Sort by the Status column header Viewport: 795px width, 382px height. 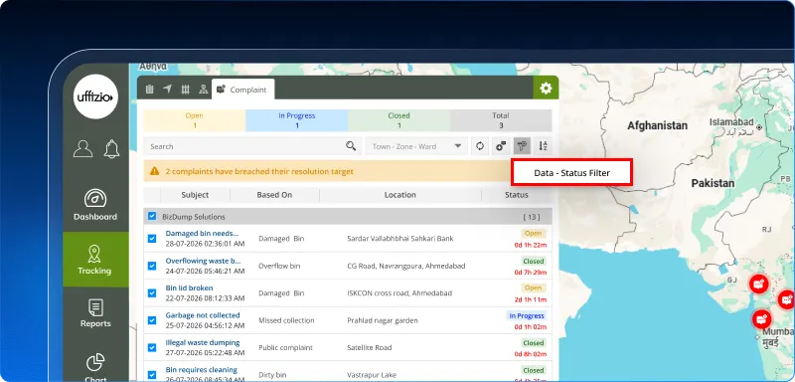point(516,195)
